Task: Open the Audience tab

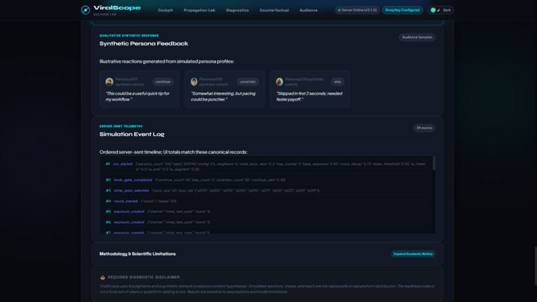Action: 308,10
